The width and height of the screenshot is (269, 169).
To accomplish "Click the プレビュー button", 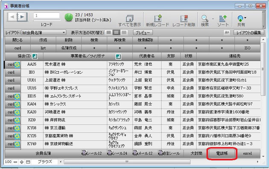I will [143, 32].
